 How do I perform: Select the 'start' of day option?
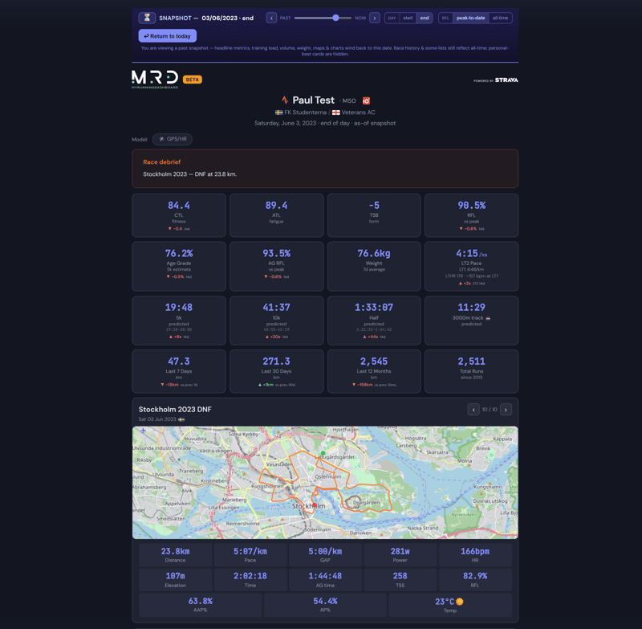coord(408,18)
